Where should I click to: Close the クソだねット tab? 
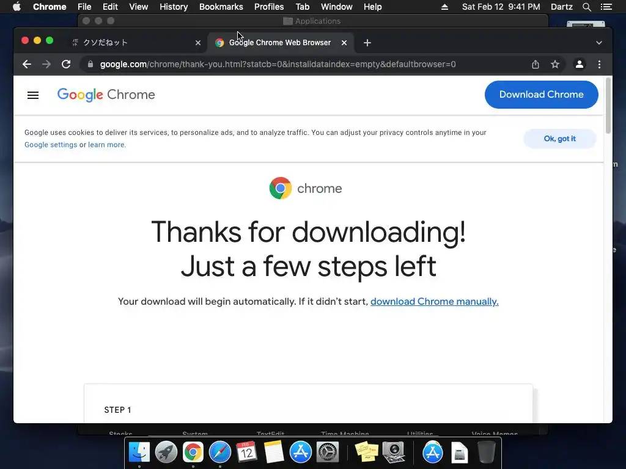tap(198, 43)
